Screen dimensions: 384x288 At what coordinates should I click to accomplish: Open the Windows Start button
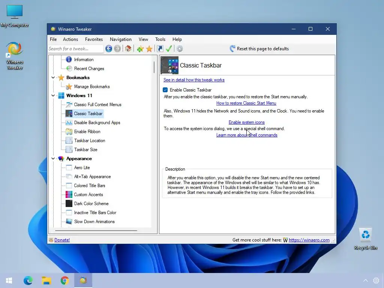click(x=9, y=280)
